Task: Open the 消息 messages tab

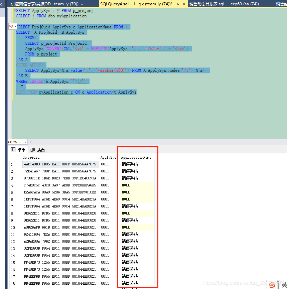Action: (37, 150)
